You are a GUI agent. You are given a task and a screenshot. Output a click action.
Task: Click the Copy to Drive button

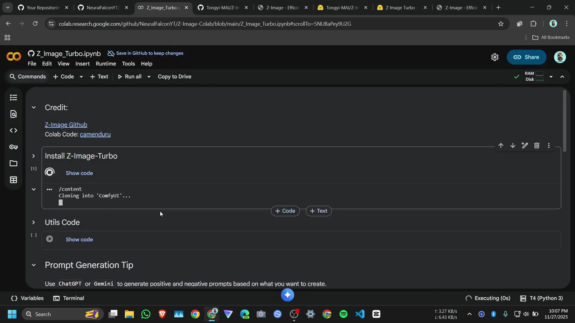point(174,77)
